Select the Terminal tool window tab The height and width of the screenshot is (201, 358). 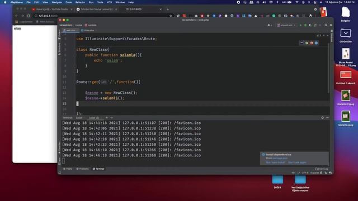click(x=98, y=169)
